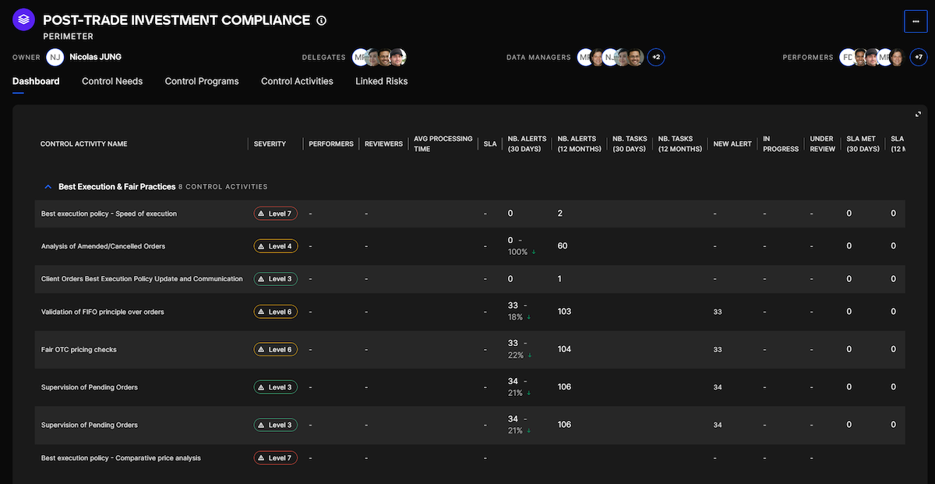Click the Level 6 badge for Fair OTC pricing

pos(275,350)
